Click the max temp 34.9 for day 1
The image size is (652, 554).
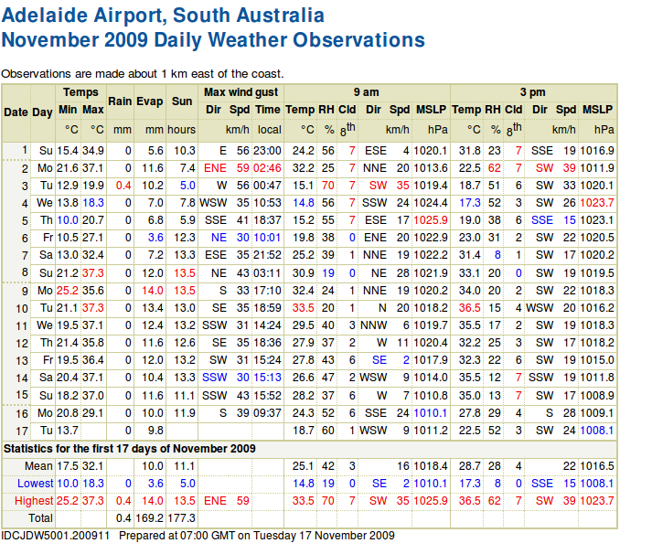point(92,151)
